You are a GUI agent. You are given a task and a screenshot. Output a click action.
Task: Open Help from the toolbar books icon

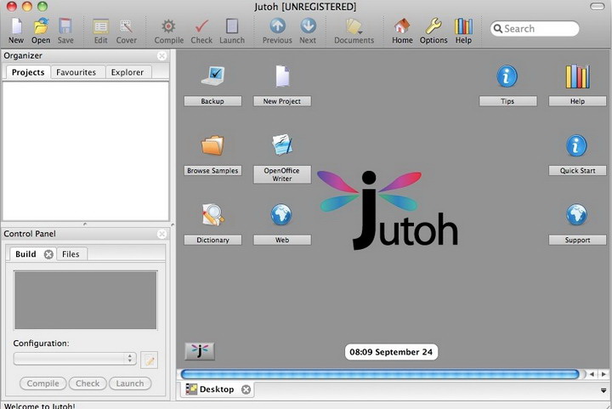pos(463,26)
